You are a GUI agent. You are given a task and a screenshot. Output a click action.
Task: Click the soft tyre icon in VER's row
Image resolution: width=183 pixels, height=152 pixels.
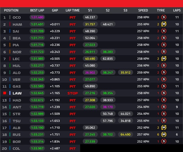164,80
